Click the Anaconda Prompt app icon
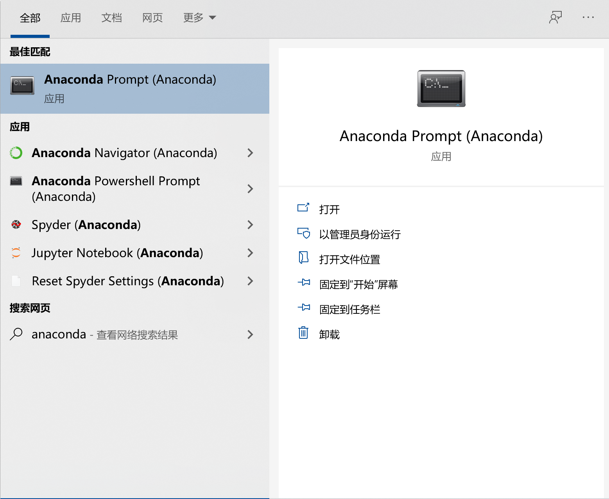Viewport: 609px width, 499px height. (22, 86)
